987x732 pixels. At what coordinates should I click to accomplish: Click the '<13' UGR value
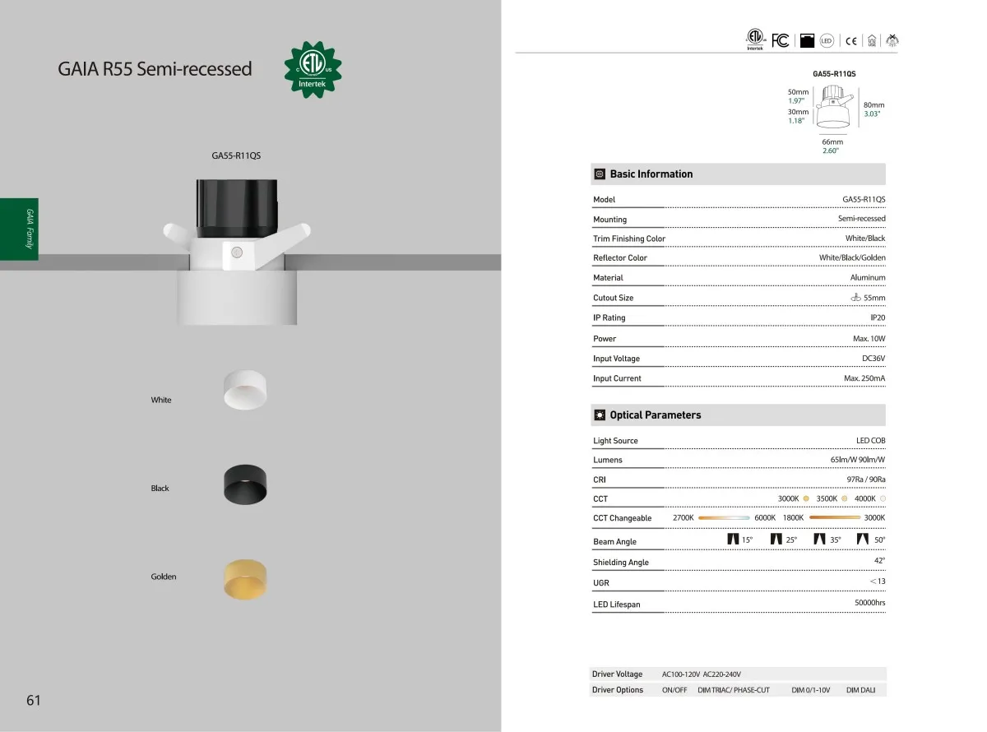[x=878, y=581]
